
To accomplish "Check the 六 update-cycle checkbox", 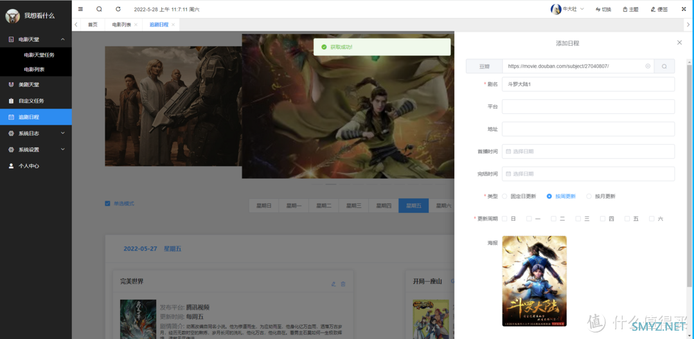I will click(652, 219).
